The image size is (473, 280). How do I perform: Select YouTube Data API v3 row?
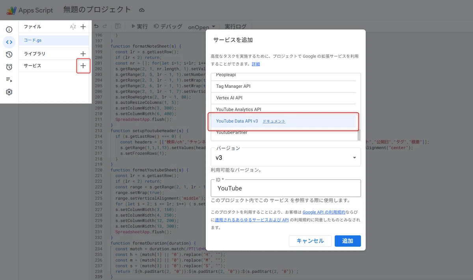(x=283, y=121)
